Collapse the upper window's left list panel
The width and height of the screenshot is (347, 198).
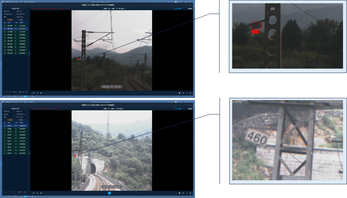tap(29, 53)
